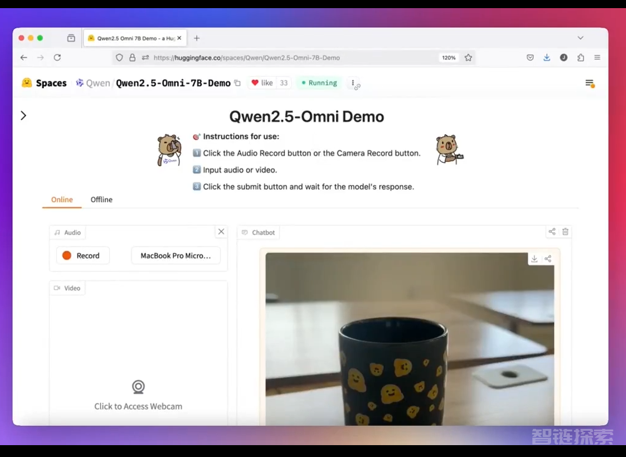The width and height of the screenshot is (626, 457).
Task: Reload the current browser page
Action: point(57,57)
